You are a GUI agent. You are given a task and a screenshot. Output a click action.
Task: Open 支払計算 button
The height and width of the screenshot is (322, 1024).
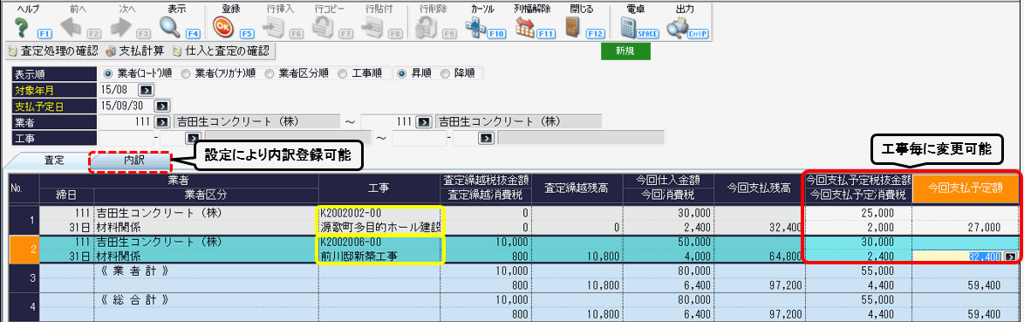pos(133,51)
